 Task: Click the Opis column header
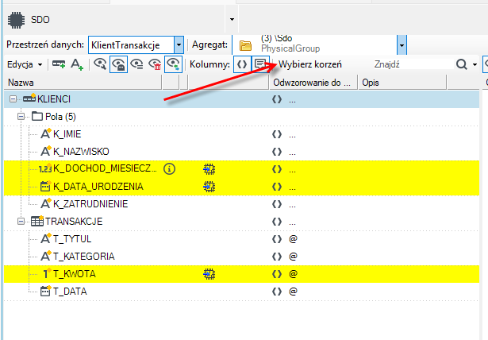[402, 83]
